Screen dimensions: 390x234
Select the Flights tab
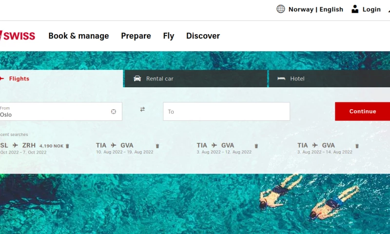[61, 78]
